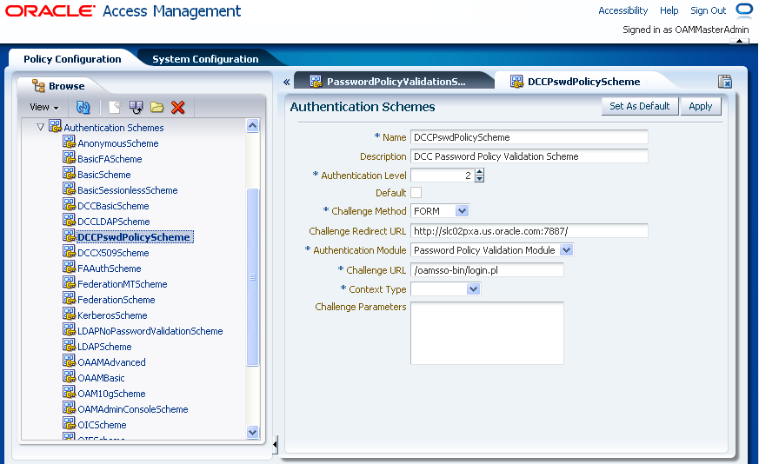Click the DCCX509Scheme icon
759x464 pixels.
pos(69,252)
